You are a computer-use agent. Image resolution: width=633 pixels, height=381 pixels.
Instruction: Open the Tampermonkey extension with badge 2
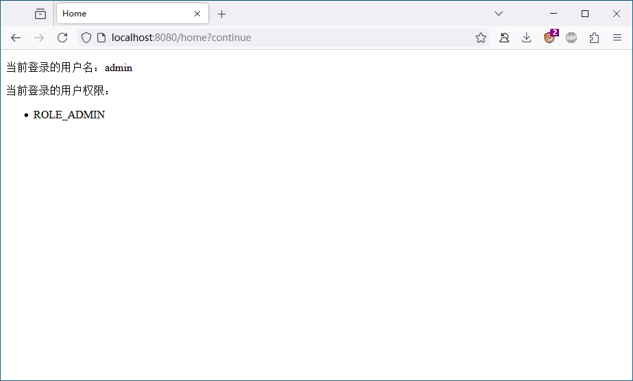549,38
